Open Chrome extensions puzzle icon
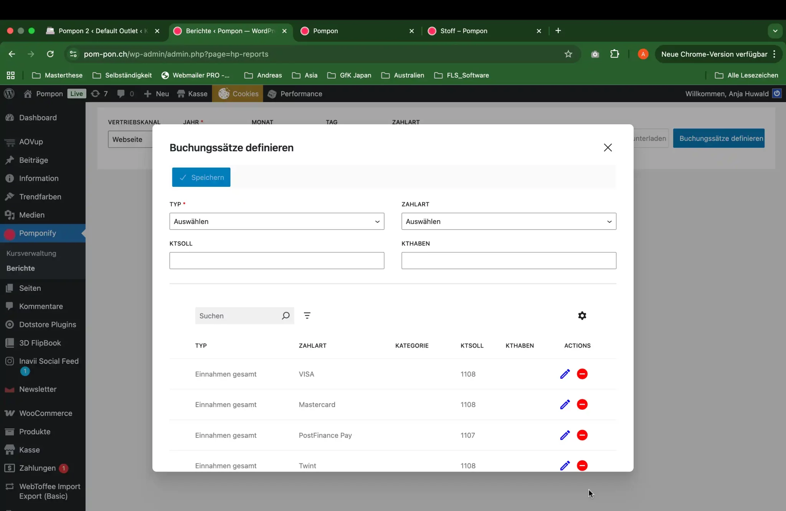 [614, 54]
